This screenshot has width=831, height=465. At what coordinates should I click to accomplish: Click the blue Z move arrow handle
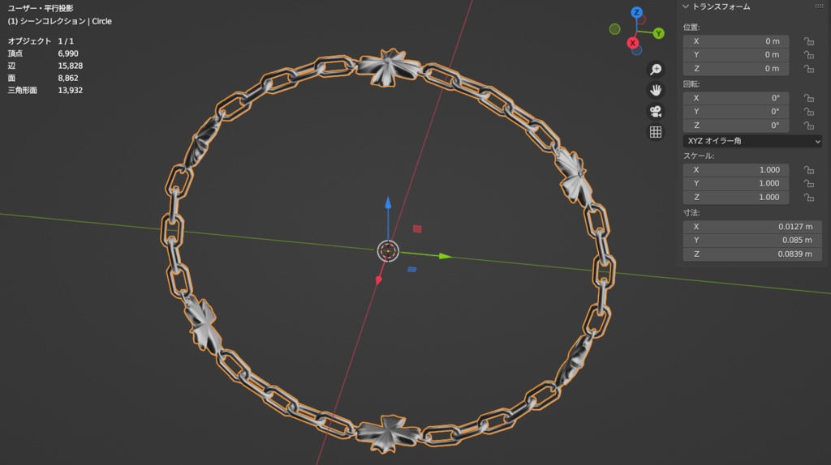[388, 203]
